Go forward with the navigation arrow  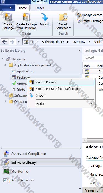[x=12, y=42]
